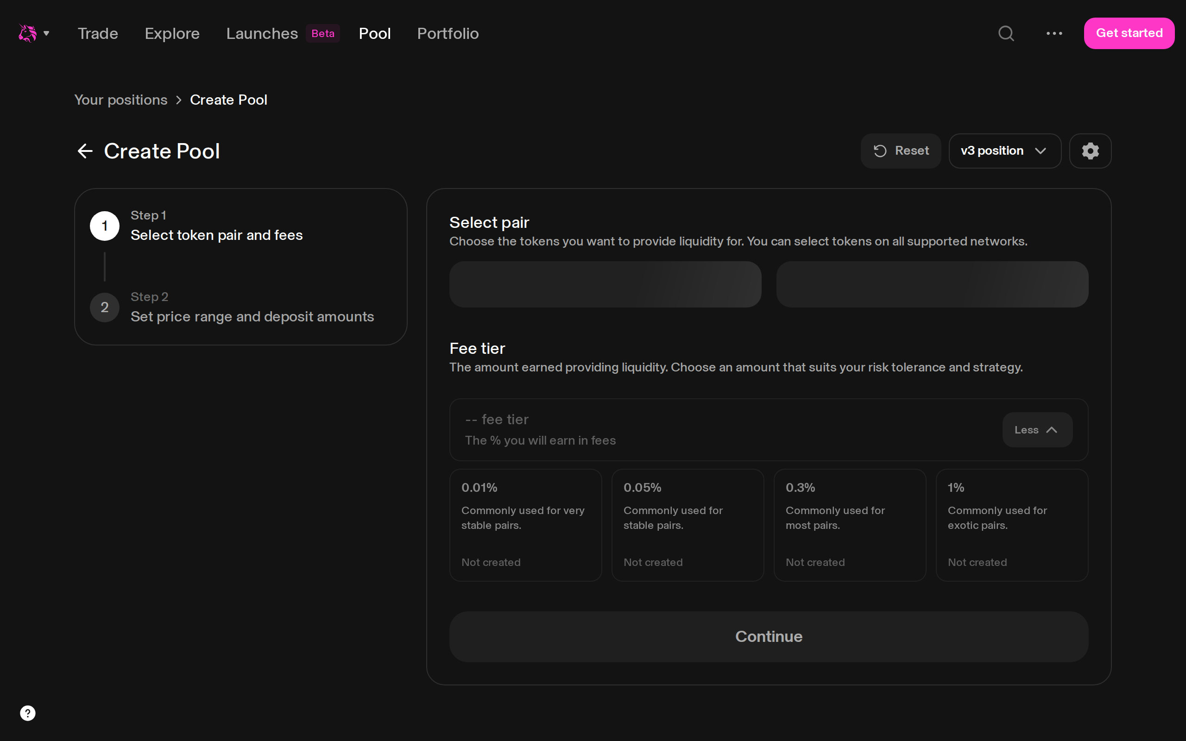Click the Continue button
The width and height of the screenshot is (1186, 741).
click(x=769, y=637)
